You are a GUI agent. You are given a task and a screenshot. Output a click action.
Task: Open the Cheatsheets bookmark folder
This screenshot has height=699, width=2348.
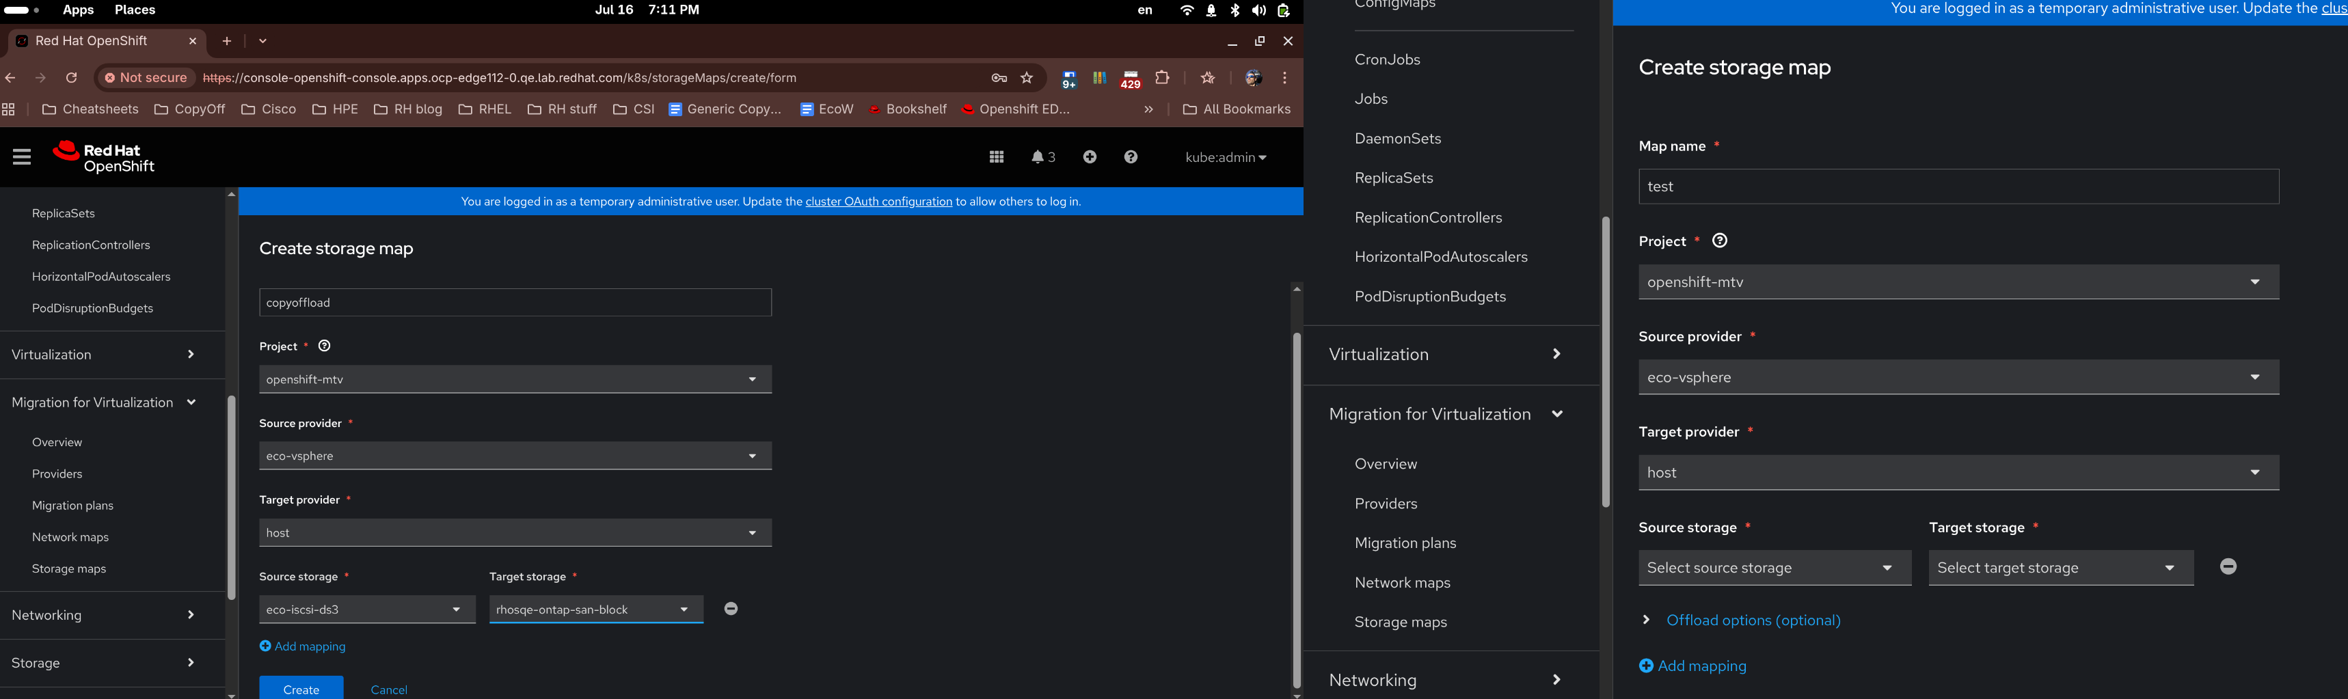(90, 109)
